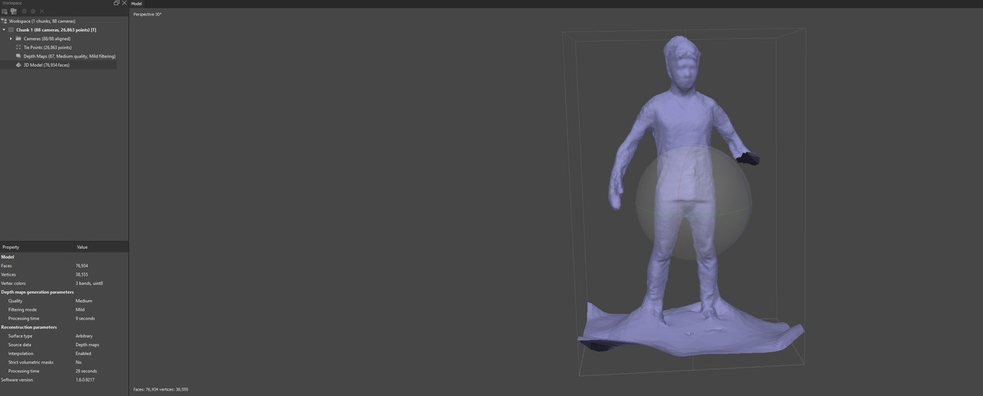Viewport: 983px width, 396px height.
Task: Click the greyed Remove Items toolbar icon
Action: pyautogui.click(x=41, y=12)
